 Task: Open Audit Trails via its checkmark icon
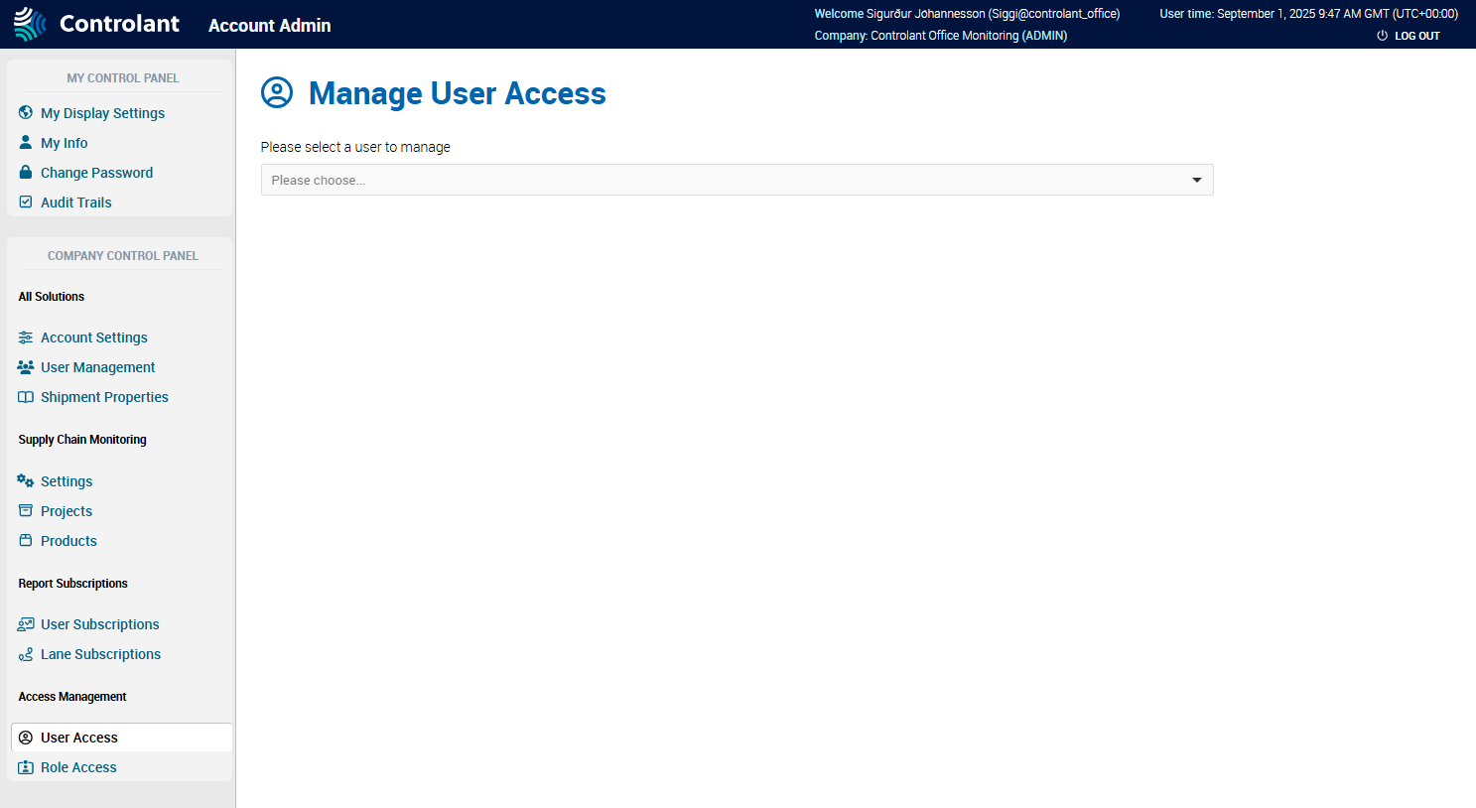25,202
